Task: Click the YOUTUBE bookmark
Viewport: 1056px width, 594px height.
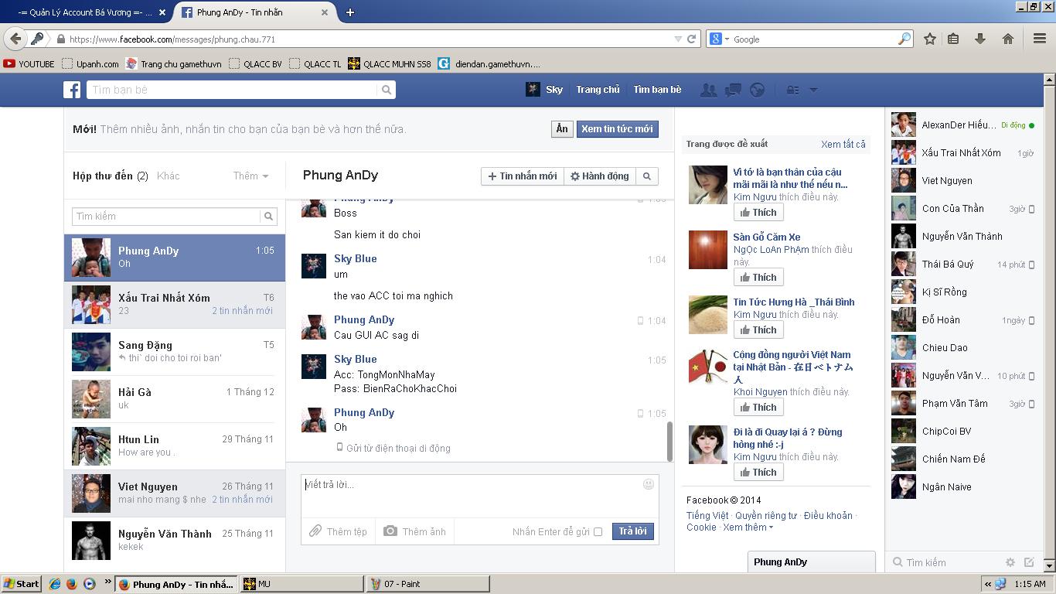Action: 29,64
